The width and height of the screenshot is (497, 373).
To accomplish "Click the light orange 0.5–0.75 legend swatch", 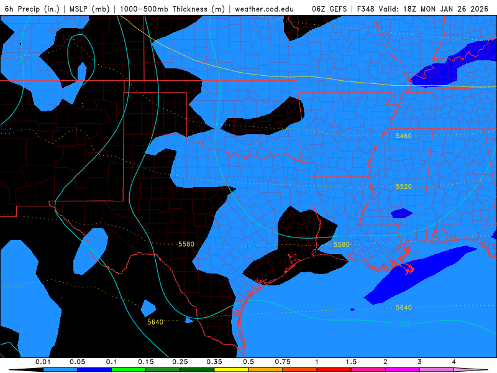I will click(x=266, y=370).
